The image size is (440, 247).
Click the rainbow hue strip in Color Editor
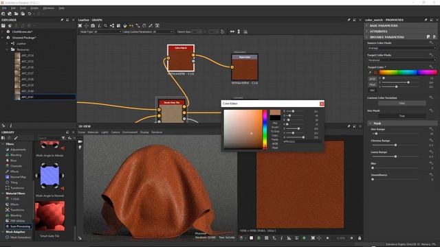[x=265, y=129]
